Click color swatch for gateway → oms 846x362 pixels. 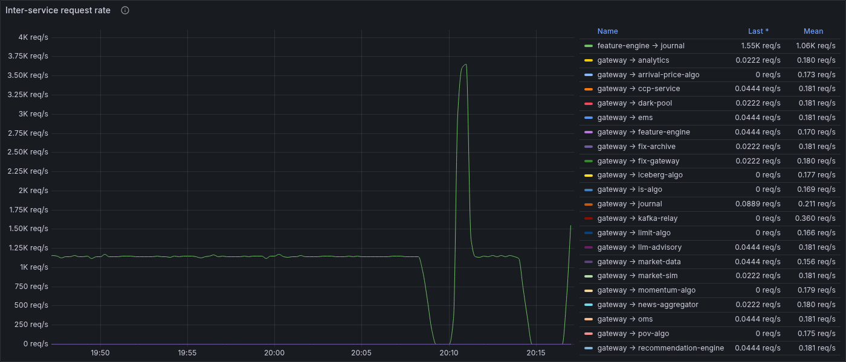[x=589, y=319]
